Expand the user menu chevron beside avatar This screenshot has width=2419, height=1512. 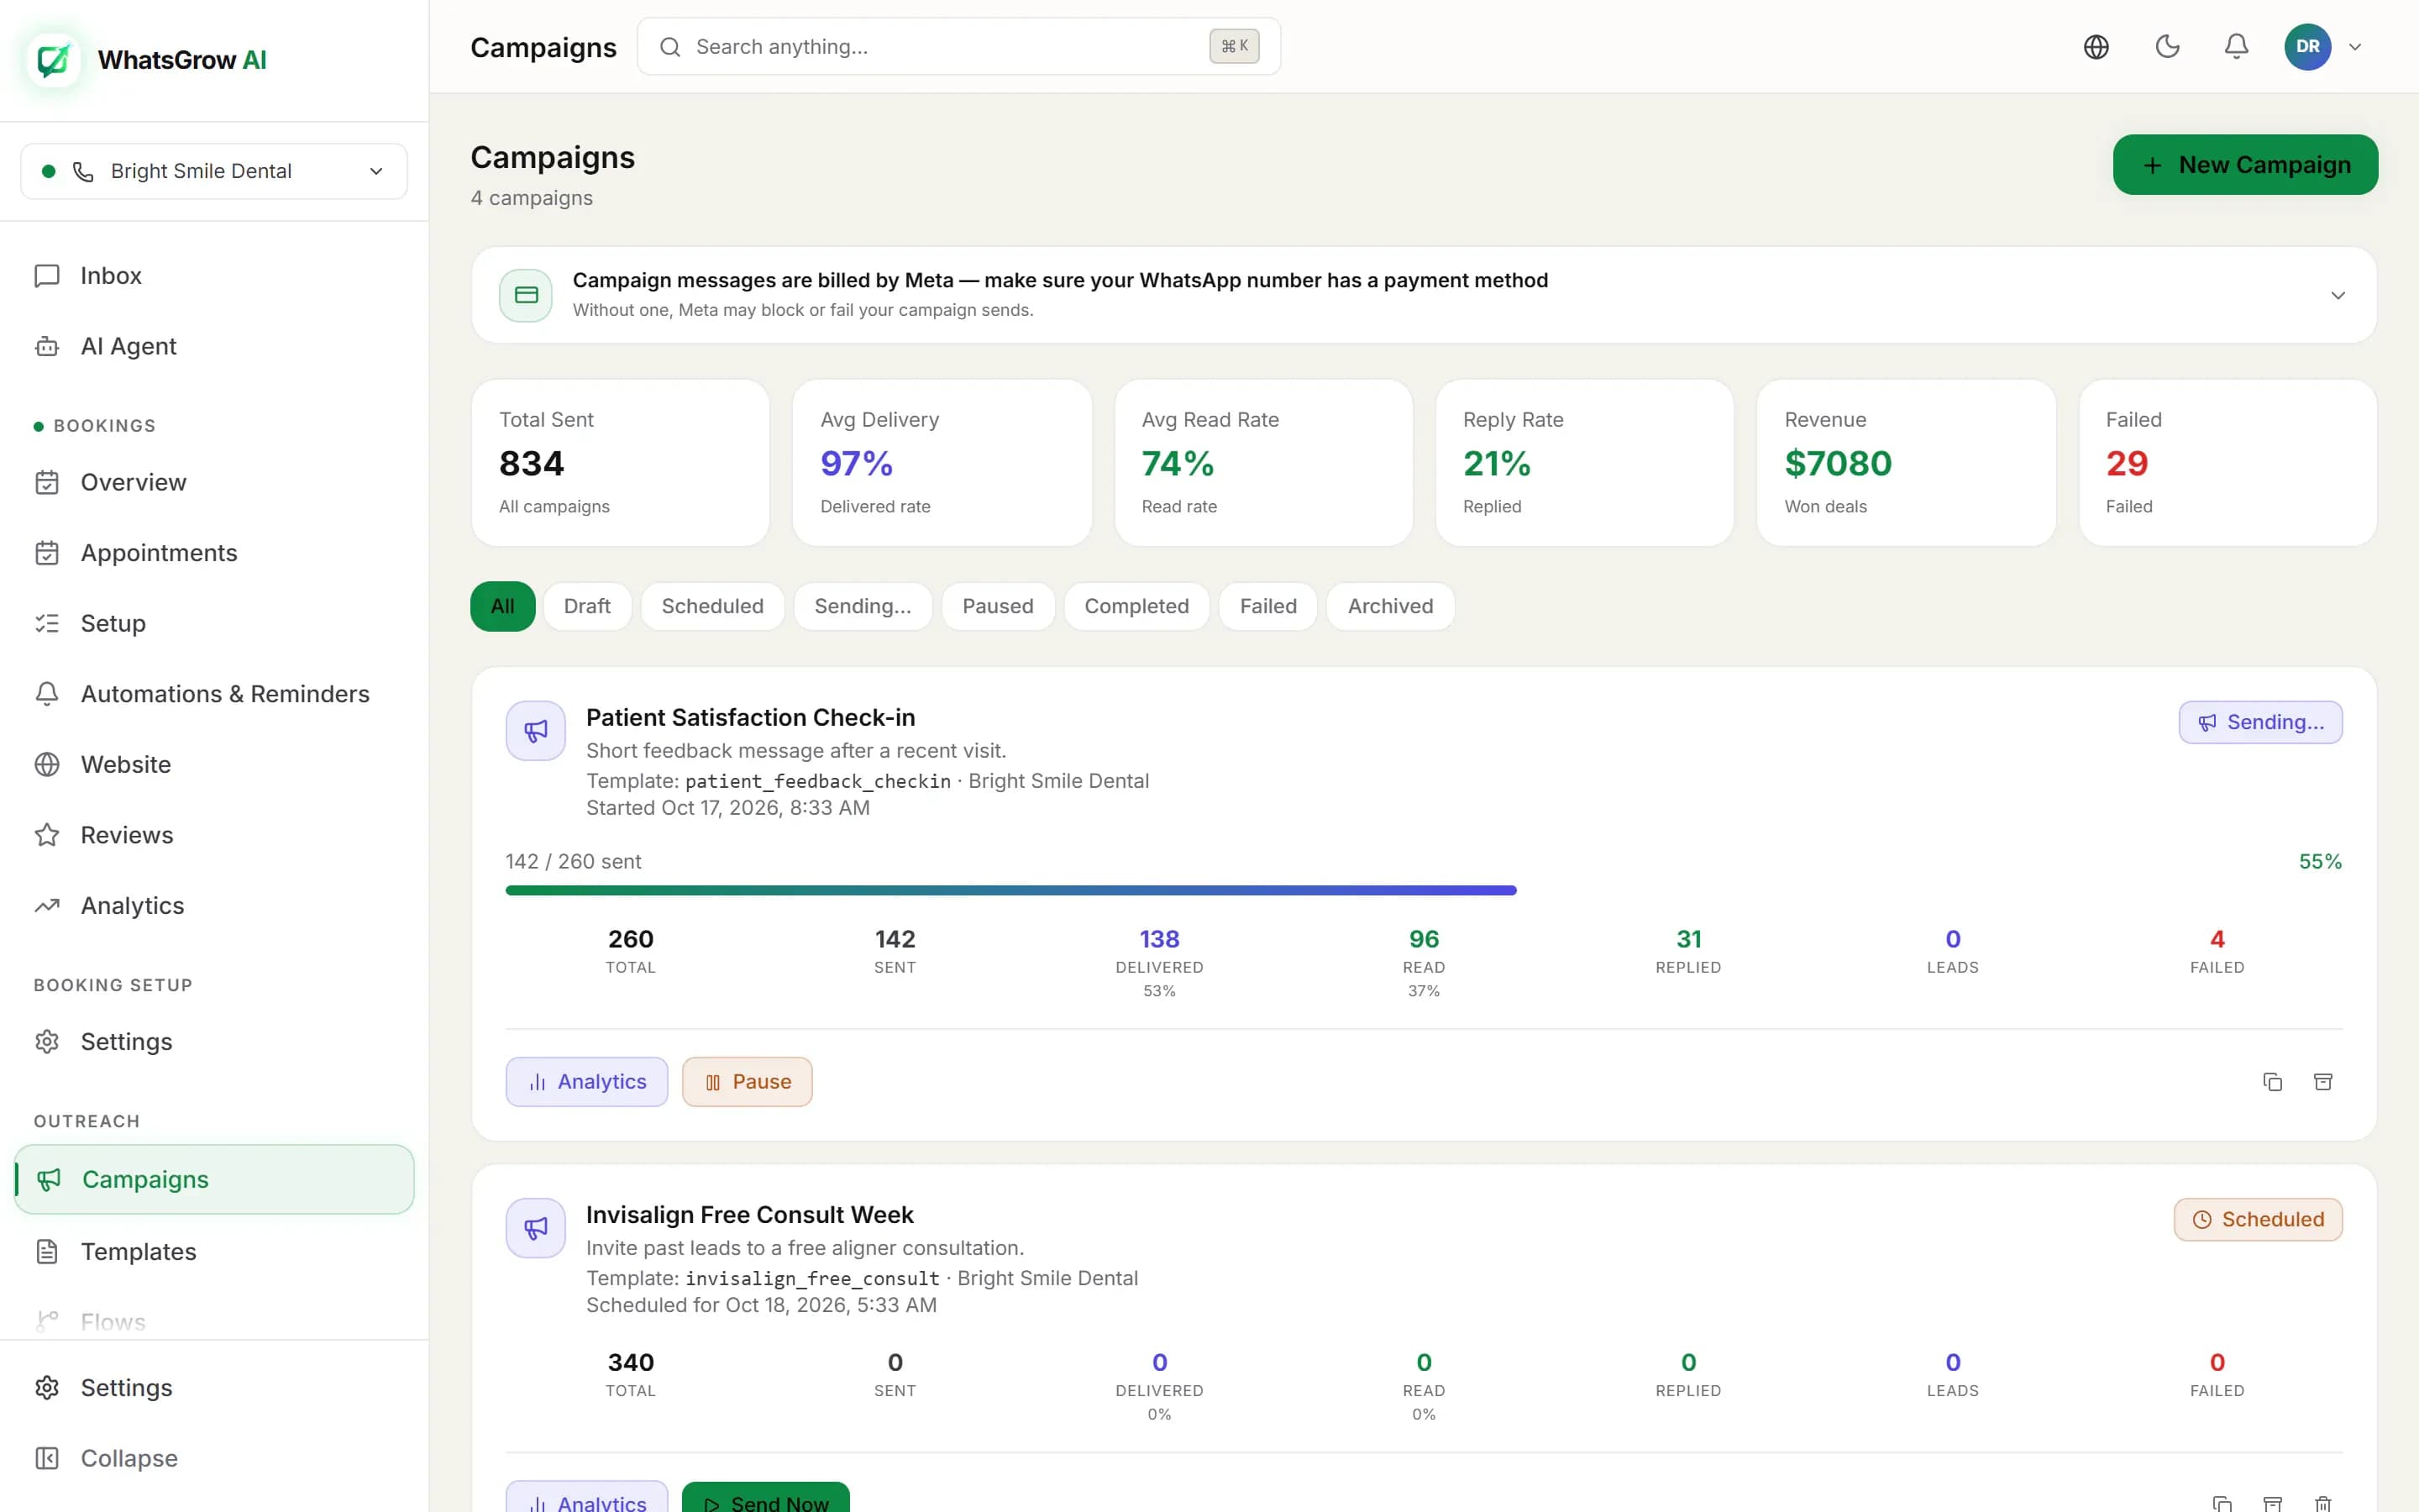(2355, 47)
